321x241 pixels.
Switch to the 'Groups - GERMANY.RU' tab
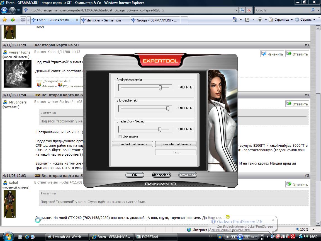[x=155, y=20]
